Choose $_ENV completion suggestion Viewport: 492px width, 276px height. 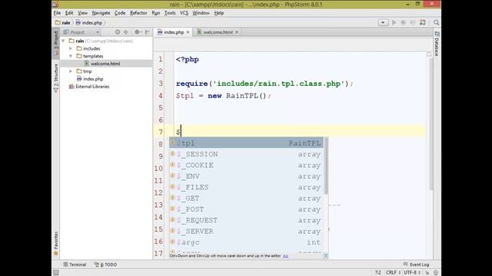point(246,176)
